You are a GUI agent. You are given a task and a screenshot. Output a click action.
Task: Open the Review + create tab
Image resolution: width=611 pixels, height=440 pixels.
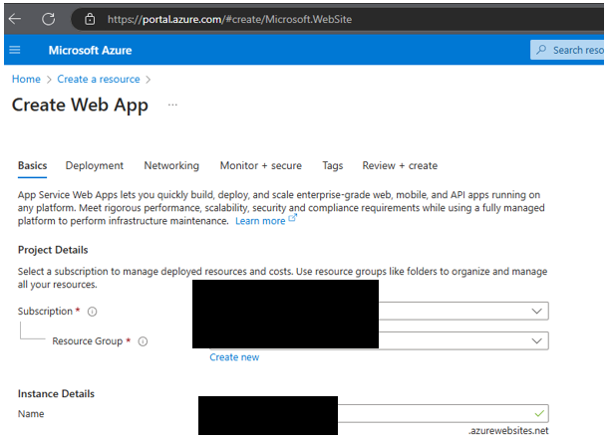(400, 165)
